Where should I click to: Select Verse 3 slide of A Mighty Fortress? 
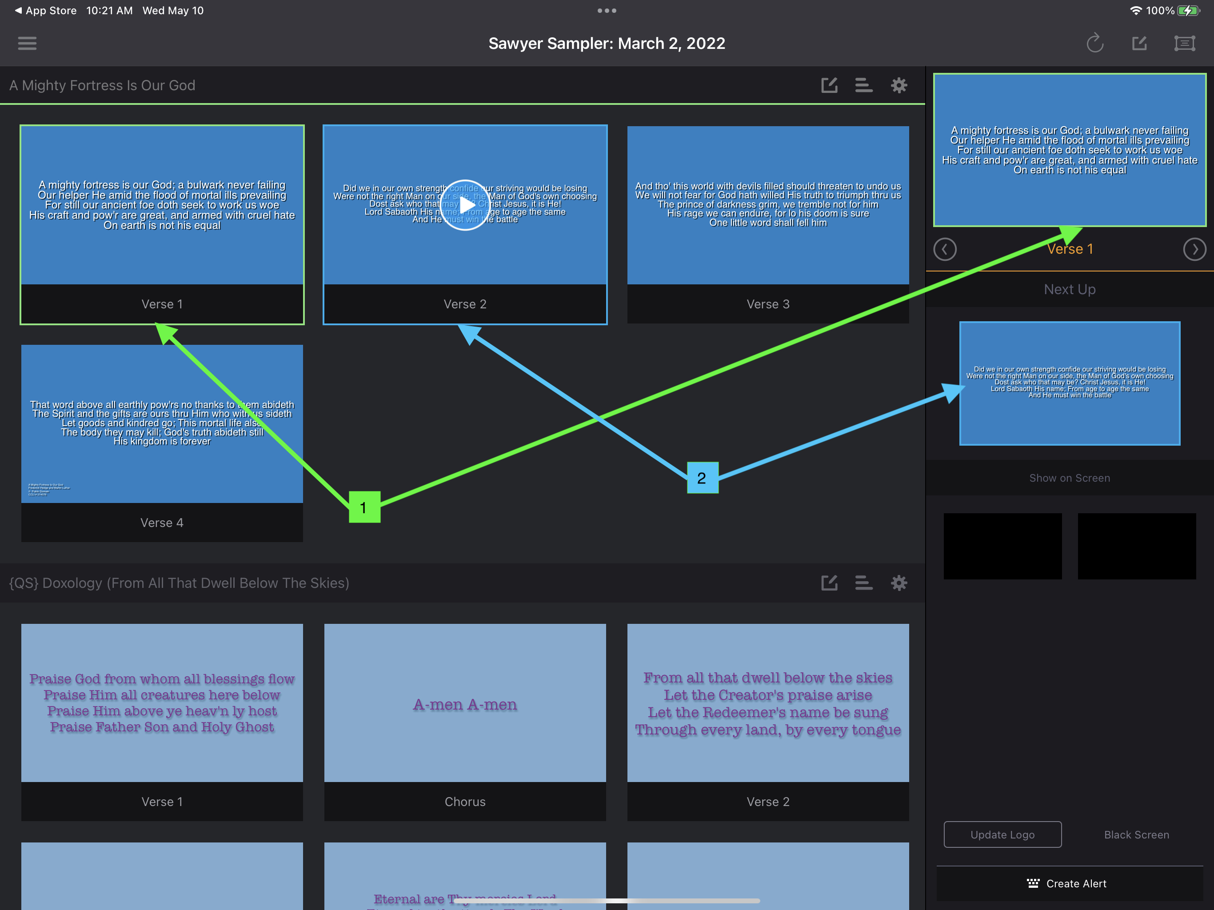[768, 224]
